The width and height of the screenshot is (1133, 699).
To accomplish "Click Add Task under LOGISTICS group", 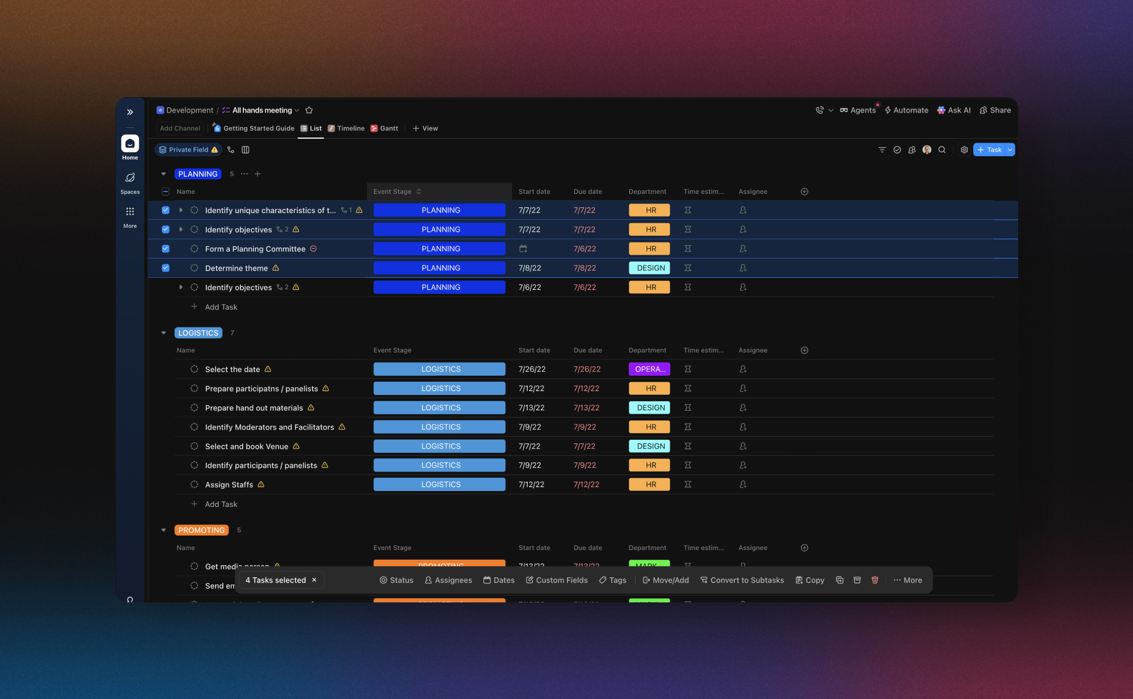I will coord(221,504).
